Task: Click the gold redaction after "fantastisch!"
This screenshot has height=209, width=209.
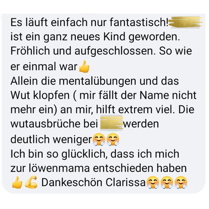Action: point(186,22)
